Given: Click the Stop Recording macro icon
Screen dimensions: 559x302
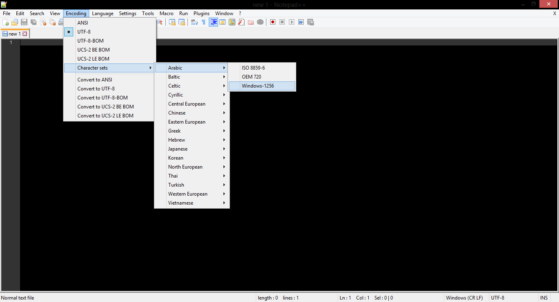Looking at the screenshot, I should coord(282,22).
